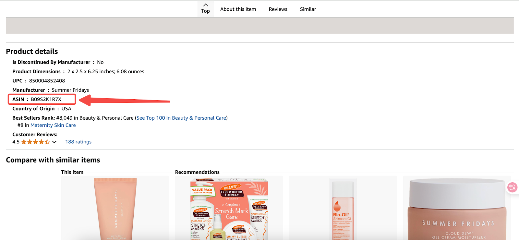Click the Country of Origin value USA
The width and height of the screenshot is (519, 240).
[66, 109]
